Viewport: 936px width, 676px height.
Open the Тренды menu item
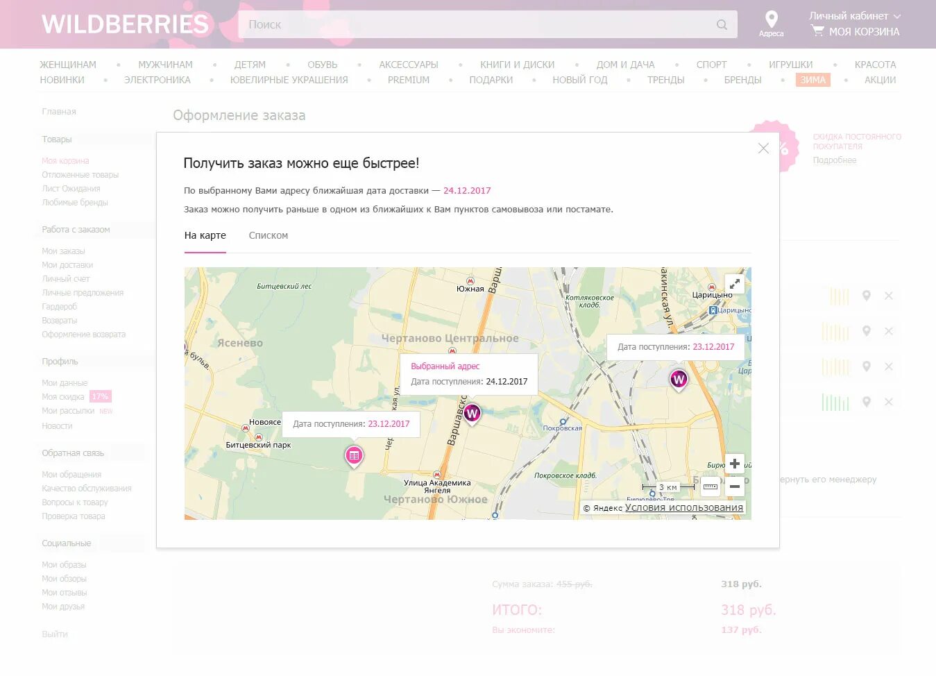pos(666,80)
